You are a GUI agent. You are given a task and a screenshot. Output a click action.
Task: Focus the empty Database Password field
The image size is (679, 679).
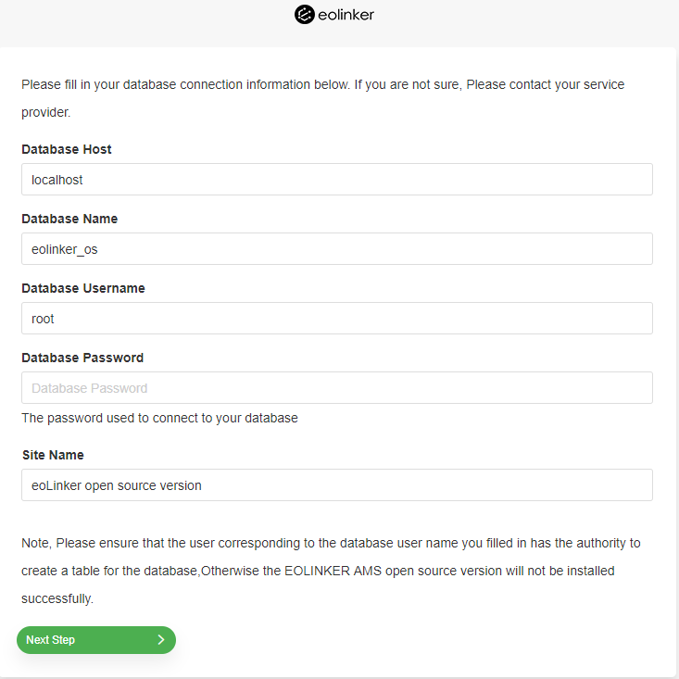click(336, 388)
